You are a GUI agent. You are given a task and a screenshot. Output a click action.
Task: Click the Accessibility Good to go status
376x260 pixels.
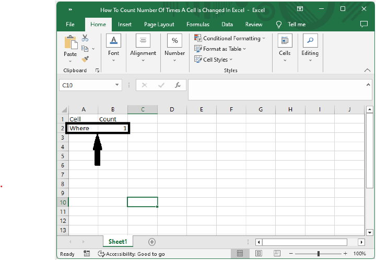132,254
